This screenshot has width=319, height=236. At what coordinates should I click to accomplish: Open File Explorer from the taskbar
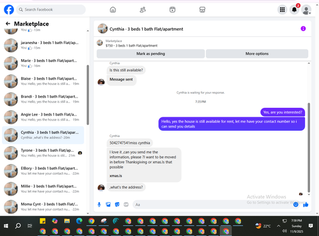pyautogui.click(x=67, y=221)
